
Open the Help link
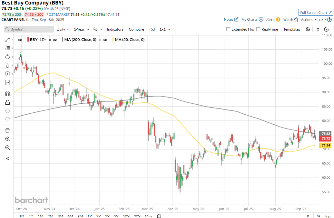pos(325,20)
